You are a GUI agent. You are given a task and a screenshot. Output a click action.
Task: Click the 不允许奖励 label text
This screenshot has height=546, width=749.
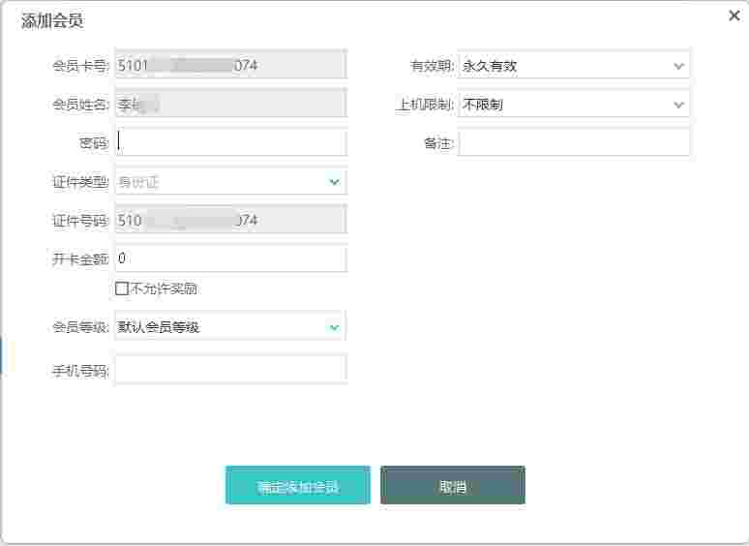[164, 288]
